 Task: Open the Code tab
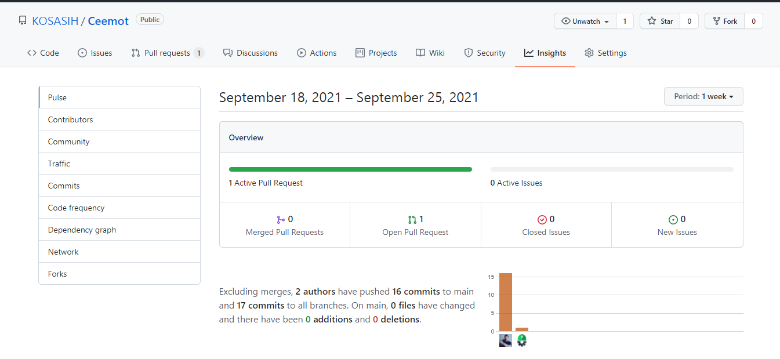[x=43, y=53]
